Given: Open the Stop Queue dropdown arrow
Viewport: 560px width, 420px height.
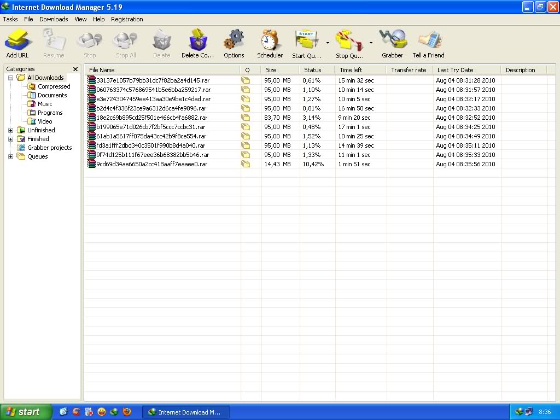Looking at the screenshot, I should [371, 43].
